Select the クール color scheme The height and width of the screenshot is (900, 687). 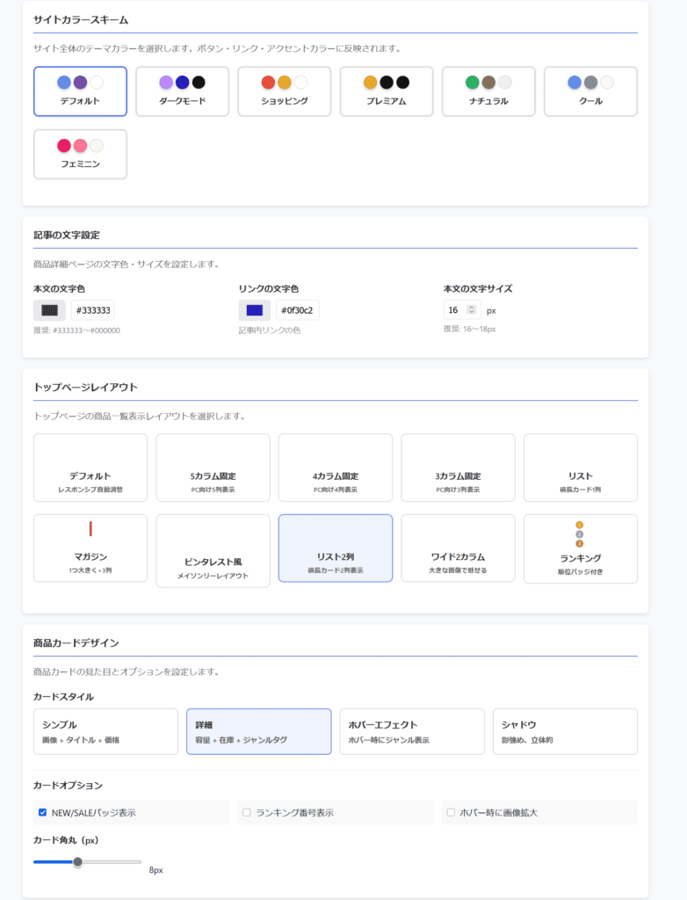[x=590, y=91]
